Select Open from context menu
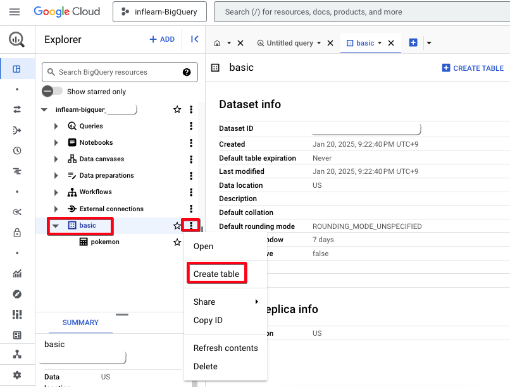This screenshot has width=510, height=387. point(226,247)
